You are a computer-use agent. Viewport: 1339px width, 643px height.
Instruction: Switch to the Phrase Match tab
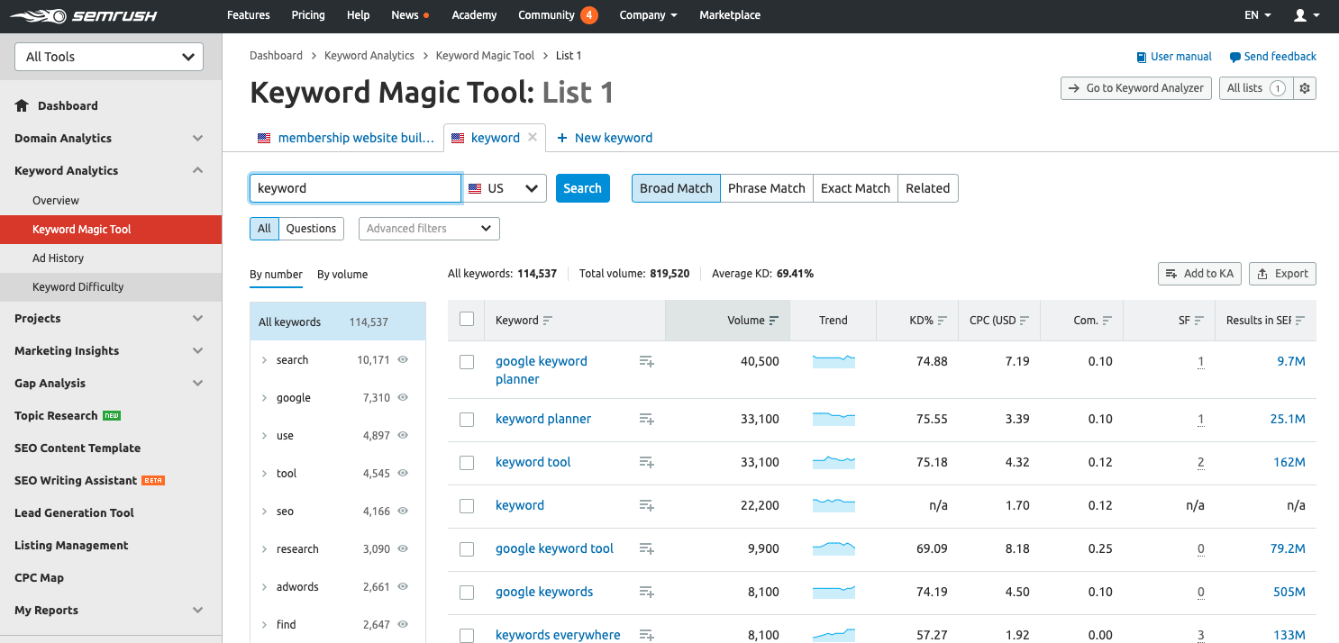point(766,188)
